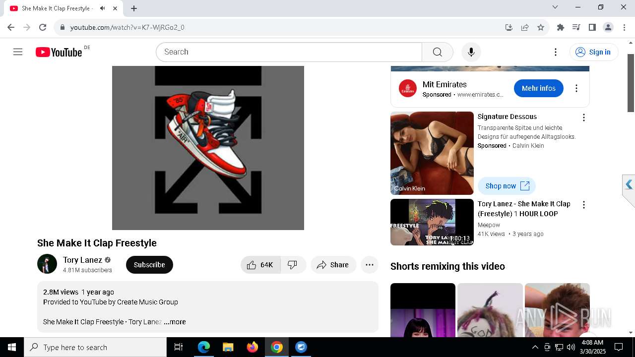
Task: Open Windows notification center
Action: point(619,347)
